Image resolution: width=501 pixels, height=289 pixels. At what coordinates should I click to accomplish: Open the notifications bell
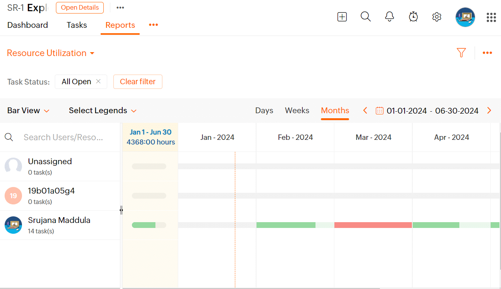tap(390, 17)
